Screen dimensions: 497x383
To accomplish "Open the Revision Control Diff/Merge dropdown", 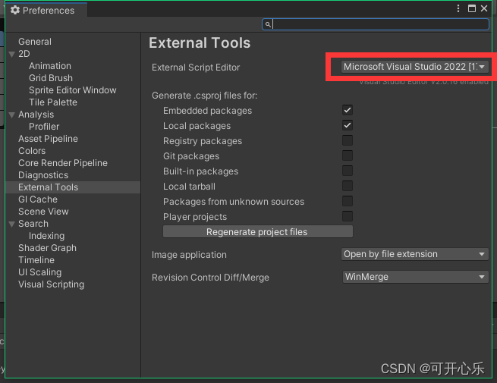I will pos(415,277).
